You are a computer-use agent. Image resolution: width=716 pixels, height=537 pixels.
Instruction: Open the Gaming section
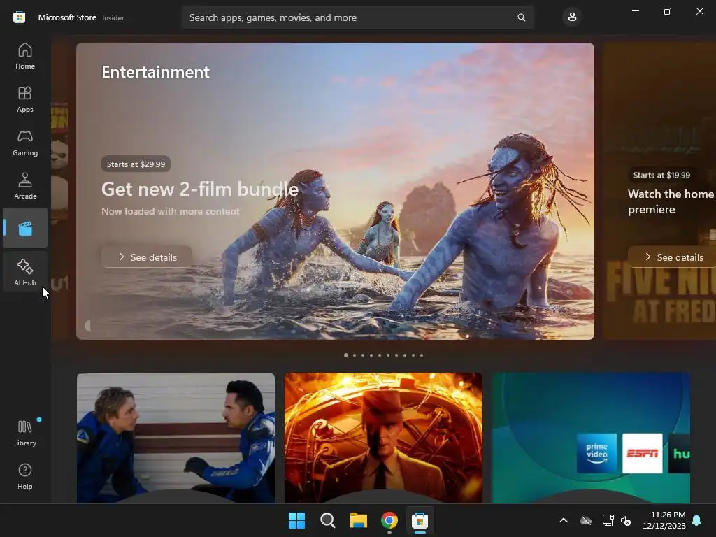(25, 143)
